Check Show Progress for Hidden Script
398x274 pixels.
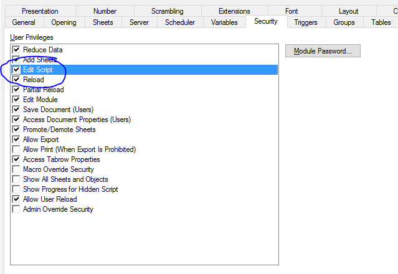click(16, 189)
